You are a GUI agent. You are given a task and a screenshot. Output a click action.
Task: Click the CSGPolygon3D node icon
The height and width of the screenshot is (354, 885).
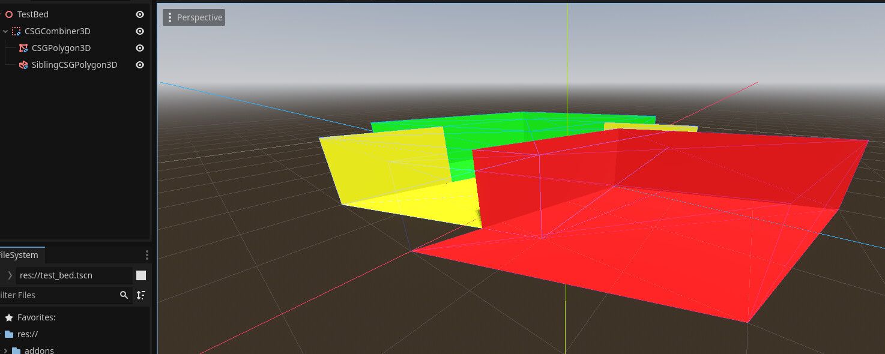(23, 48)
